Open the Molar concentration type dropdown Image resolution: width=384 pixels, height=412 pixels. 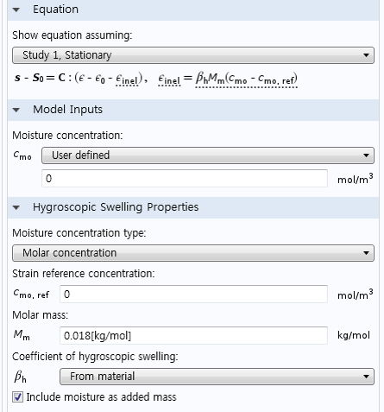pos(193,253)
